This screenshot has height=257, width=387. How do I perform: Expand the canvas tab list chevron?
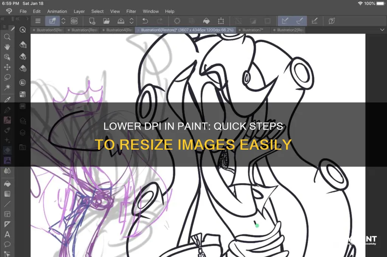[x=382, y=30]
